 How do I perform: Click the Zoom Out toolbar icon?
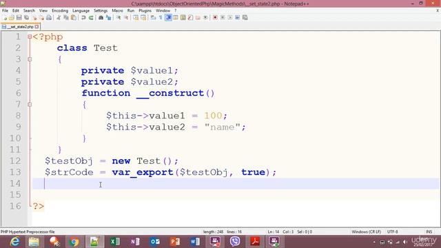[x=126, y=18]
